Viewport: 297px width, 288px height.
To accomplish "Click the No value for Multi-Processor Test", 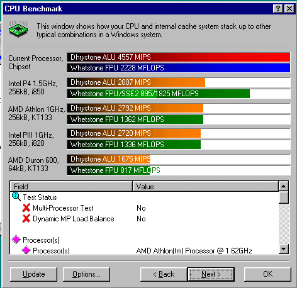I will pos(141,208).
